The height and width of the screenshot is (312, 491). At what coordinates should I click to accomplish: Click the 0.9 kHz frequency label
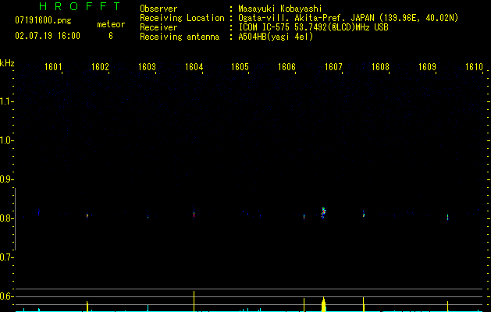(6, 179)
